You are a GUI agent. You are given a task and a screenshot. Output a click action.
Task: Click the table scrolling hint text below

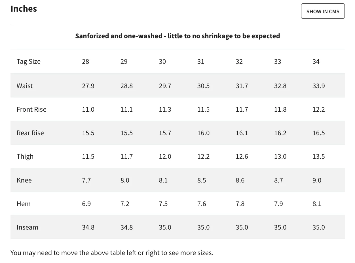(x=112, y=253)
